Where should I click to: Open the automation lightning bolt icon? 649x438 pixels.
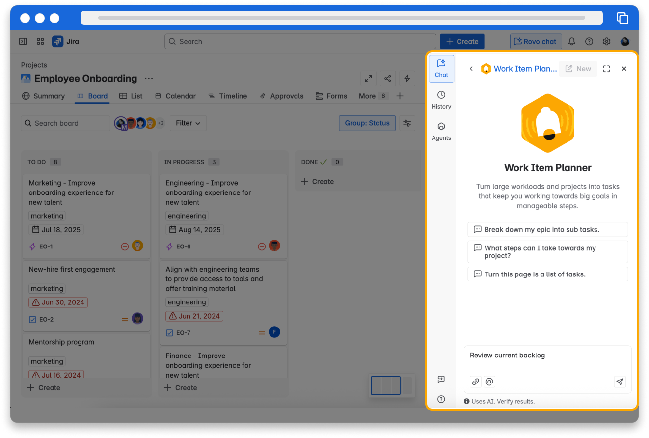pyautogui.click(x=407, y=79)
